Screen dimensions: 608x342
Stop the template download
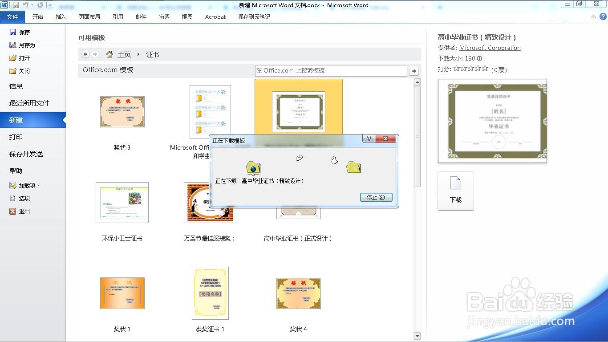coord(376,197)
